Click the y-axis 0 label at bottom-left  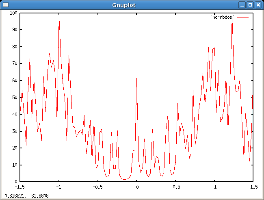click(x=16, y=182)
